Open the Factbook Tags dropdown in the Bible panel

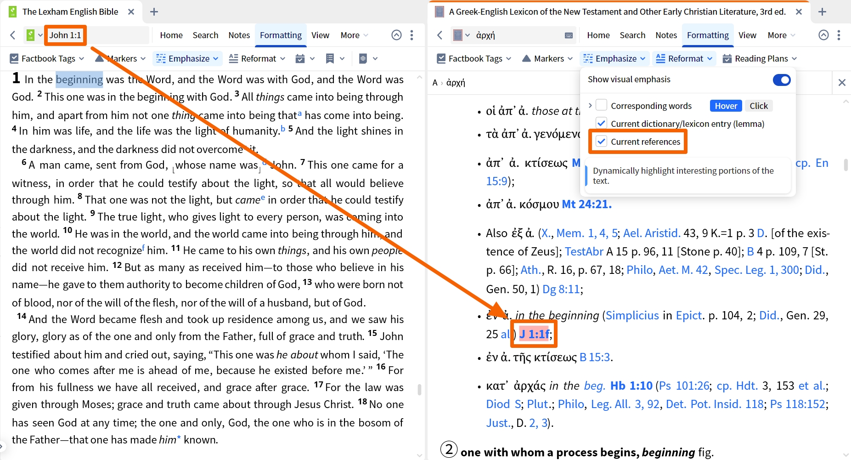click(47, 59)
